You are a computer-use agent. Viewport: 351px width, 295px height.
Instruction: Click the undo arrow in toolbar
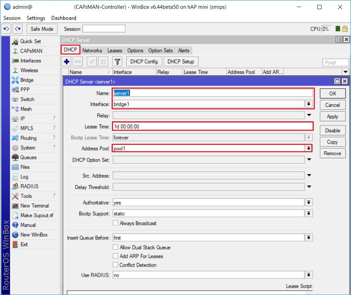[6, 29]
